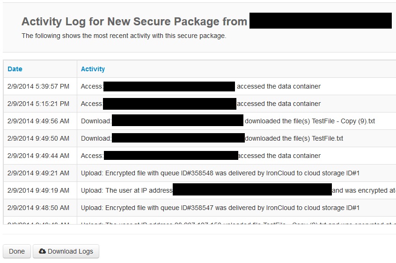Select the 9:49:44 AM date cell

point(38,156)
